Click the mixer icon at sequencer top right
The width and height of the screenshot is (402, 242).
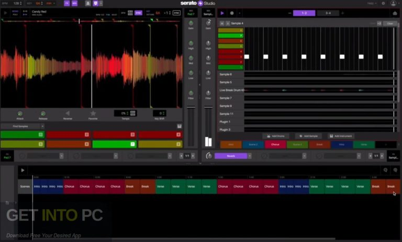(395, 13)
